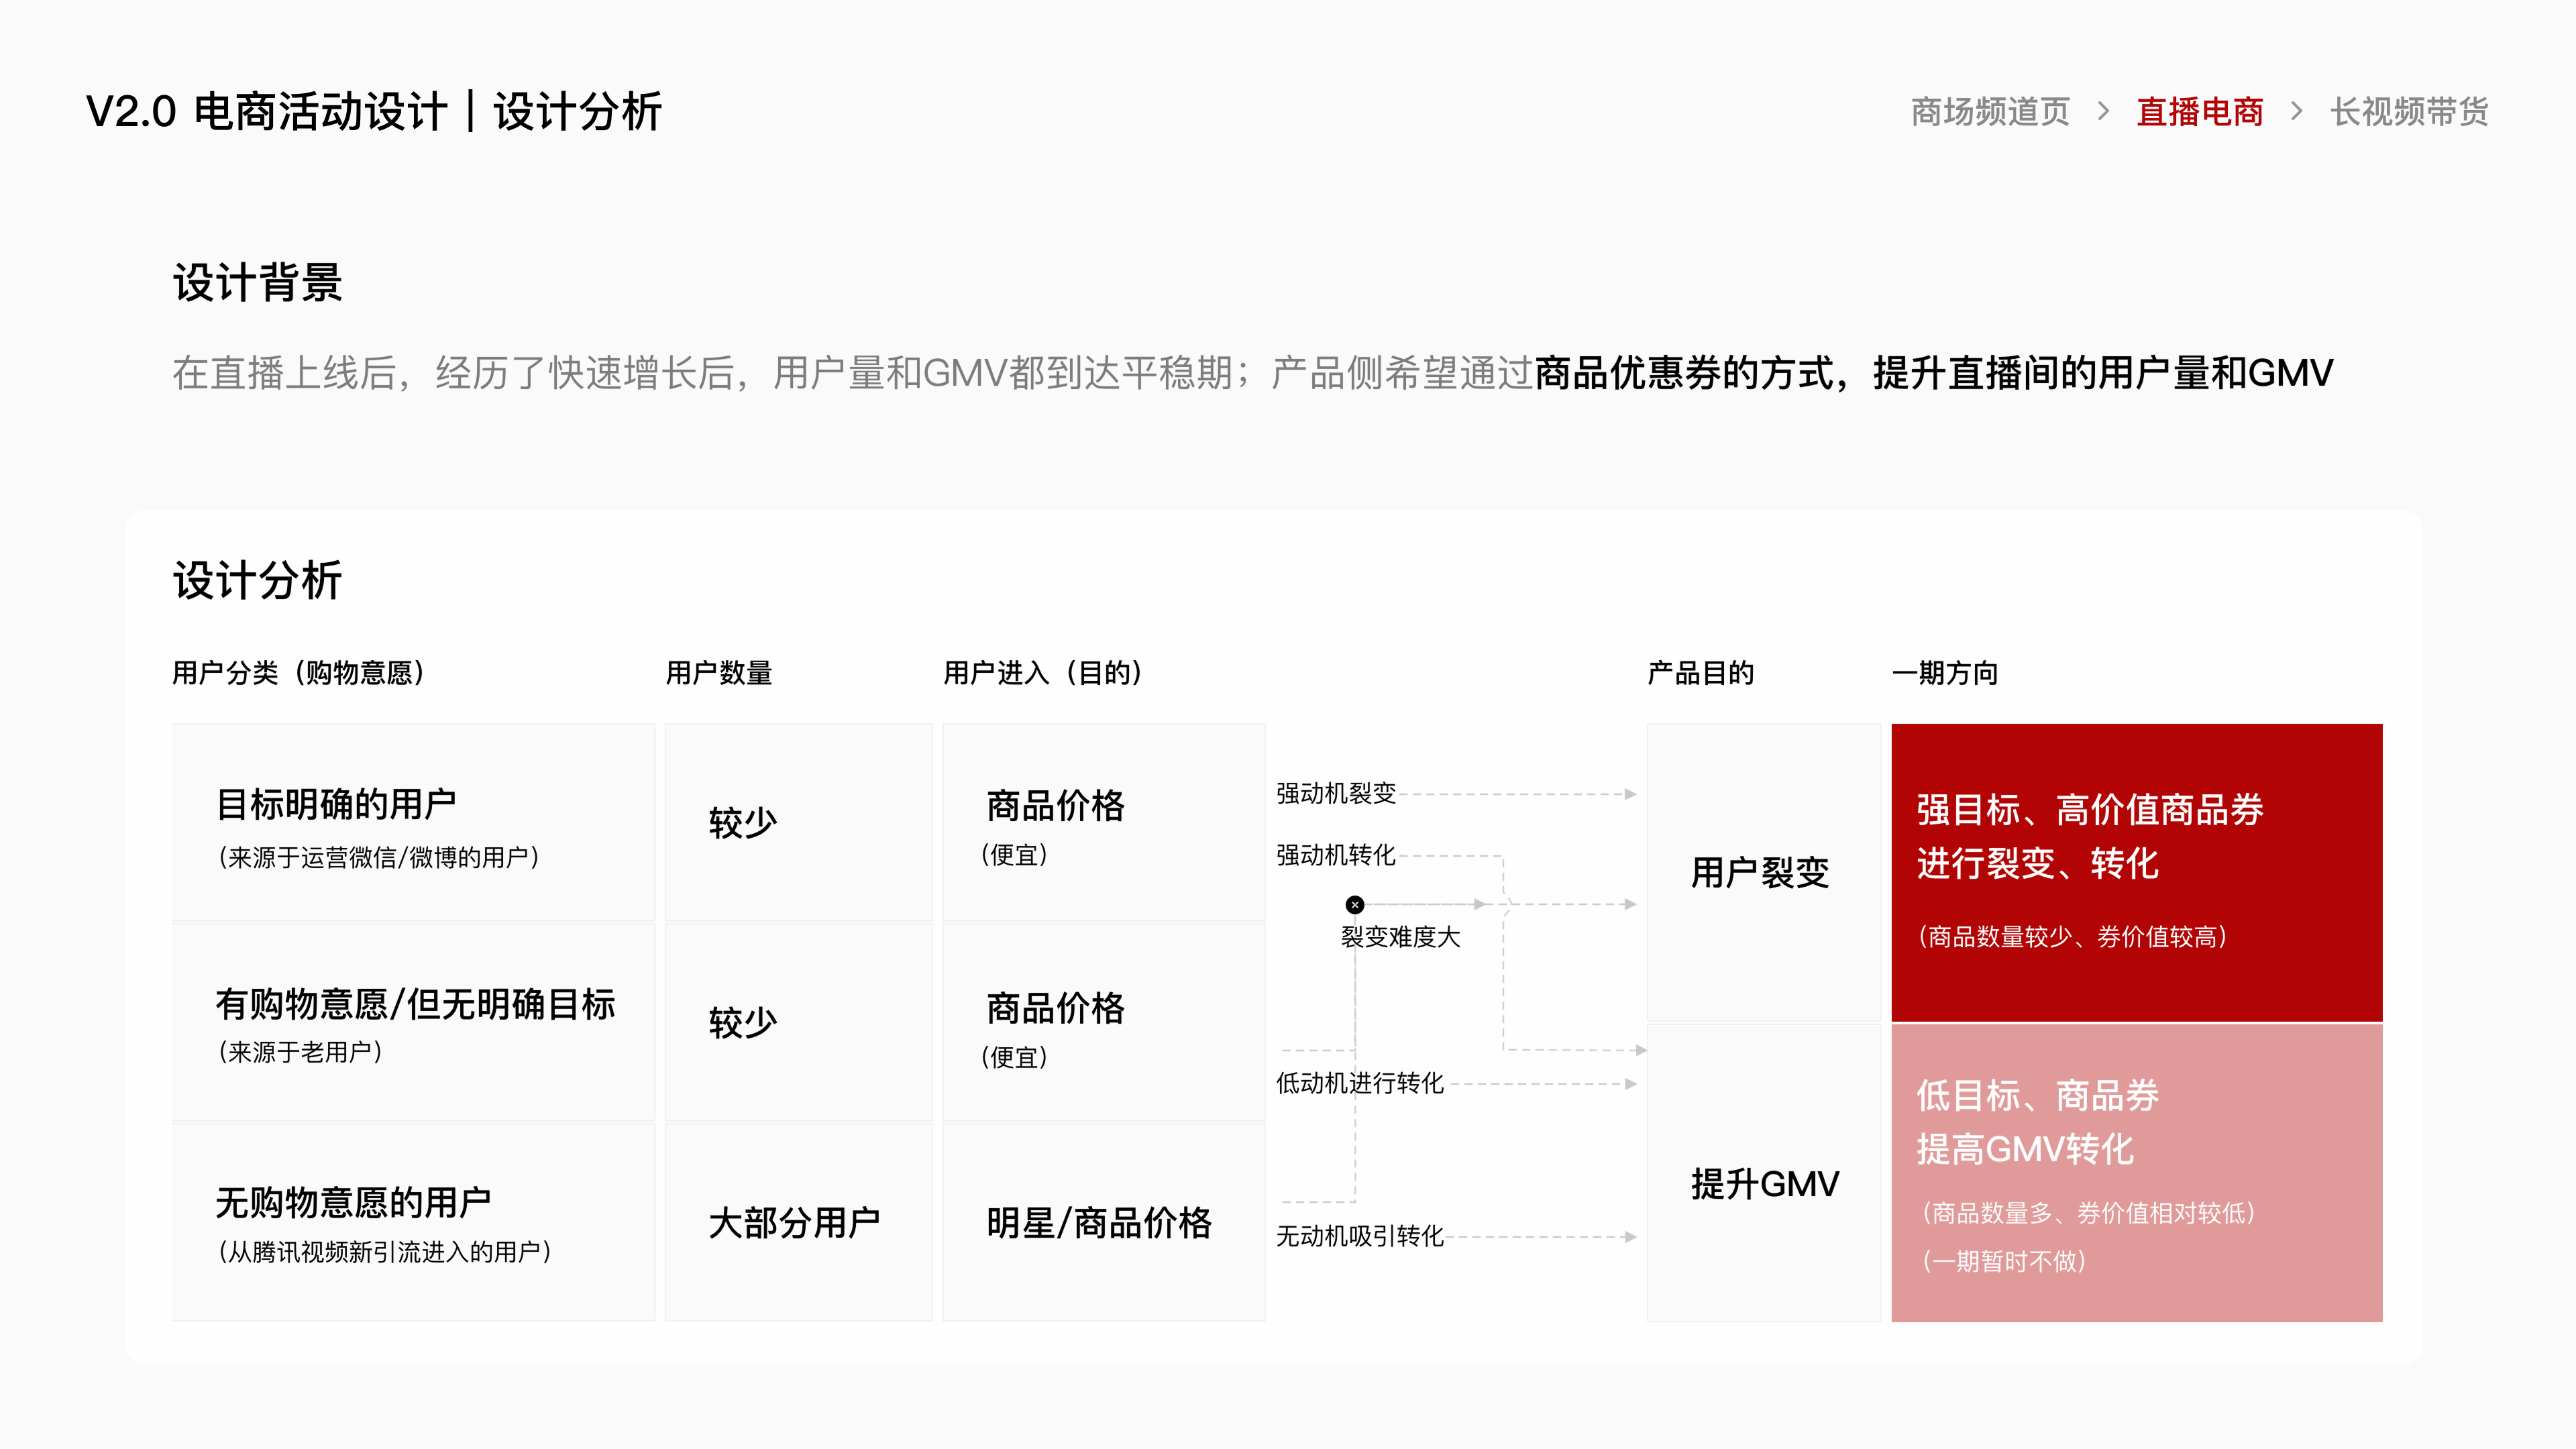Click column header 用户数量
Screen dimensions: 2576x1449
tap(719, 673)
